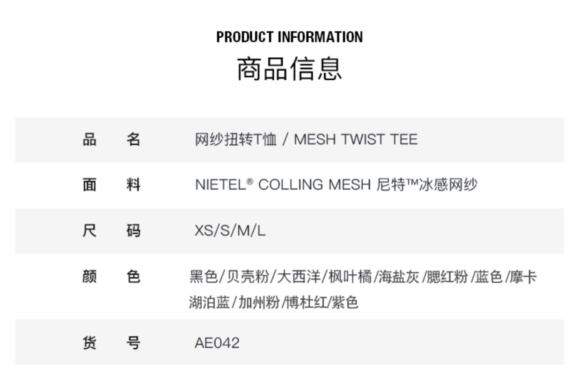Select the 尺码 row label
Image resolution: width=578 pixels, height=375 pixels.
[111, 231]
